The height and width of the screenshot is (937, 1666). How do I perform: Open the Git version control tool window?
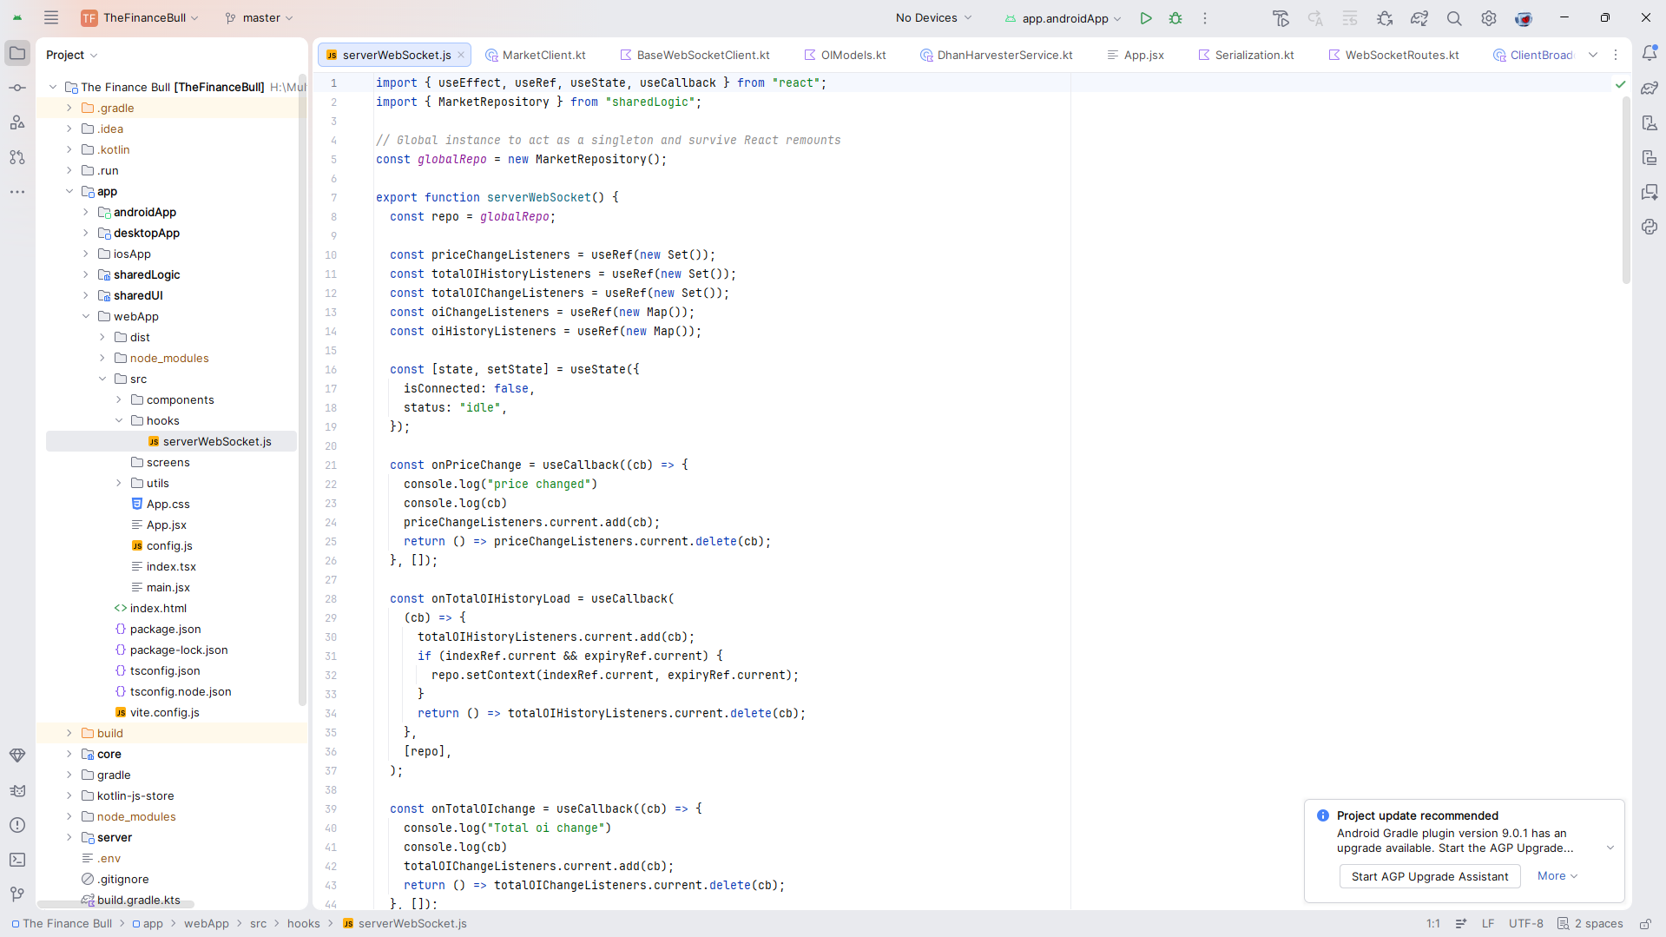click(x=17, y=894)
